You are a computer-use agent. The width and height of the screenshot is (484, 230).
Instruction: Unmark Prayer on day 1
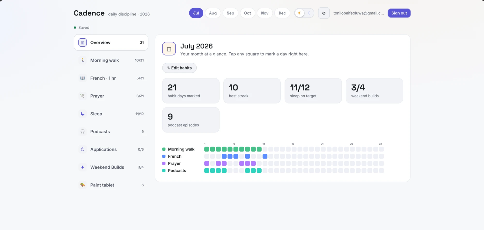pyautogui.click(x=207, y=163)
